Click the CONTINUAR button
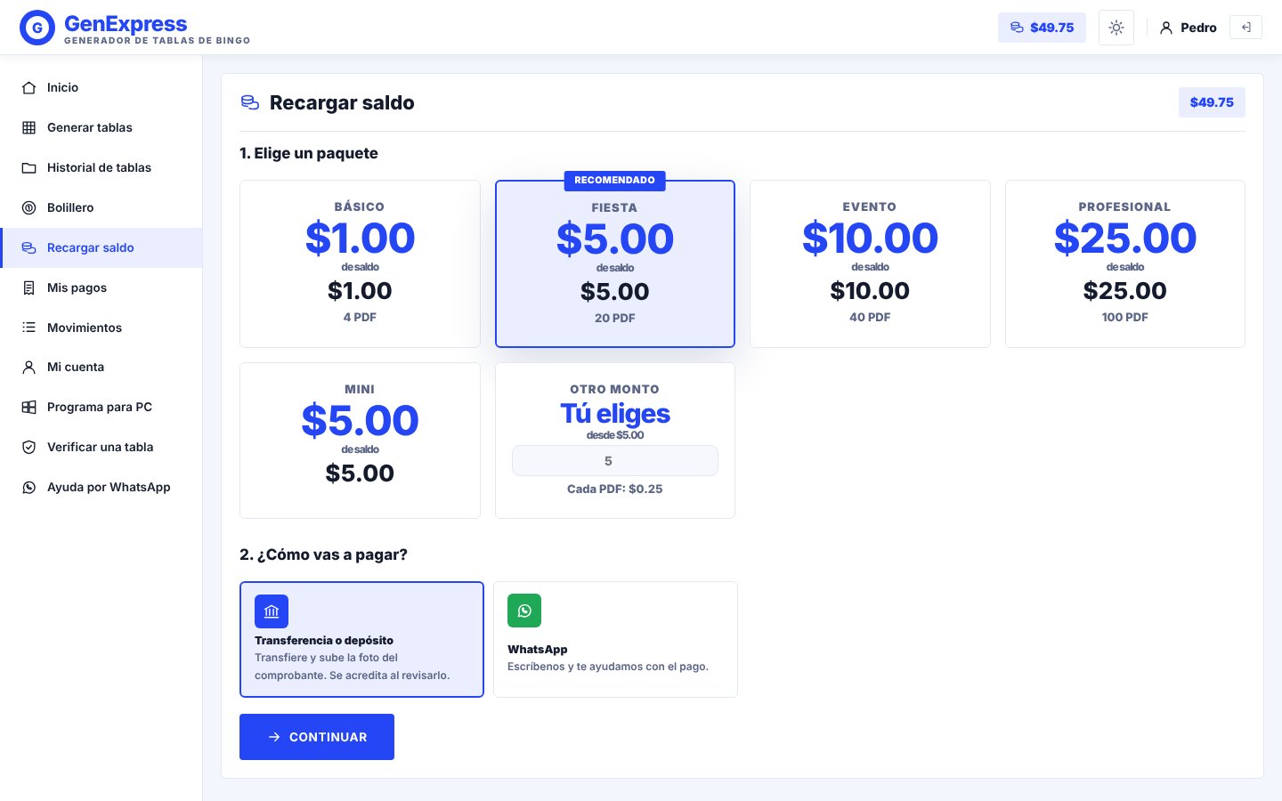 317,737
